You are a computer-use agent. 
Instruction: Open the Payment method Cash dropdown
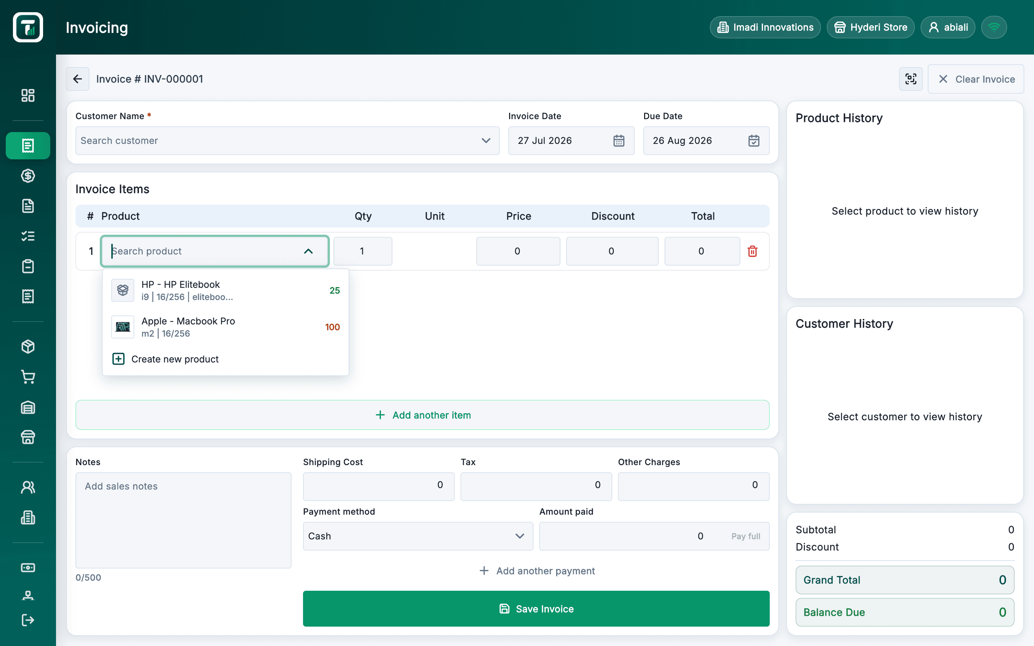click(x=418, y=536)
